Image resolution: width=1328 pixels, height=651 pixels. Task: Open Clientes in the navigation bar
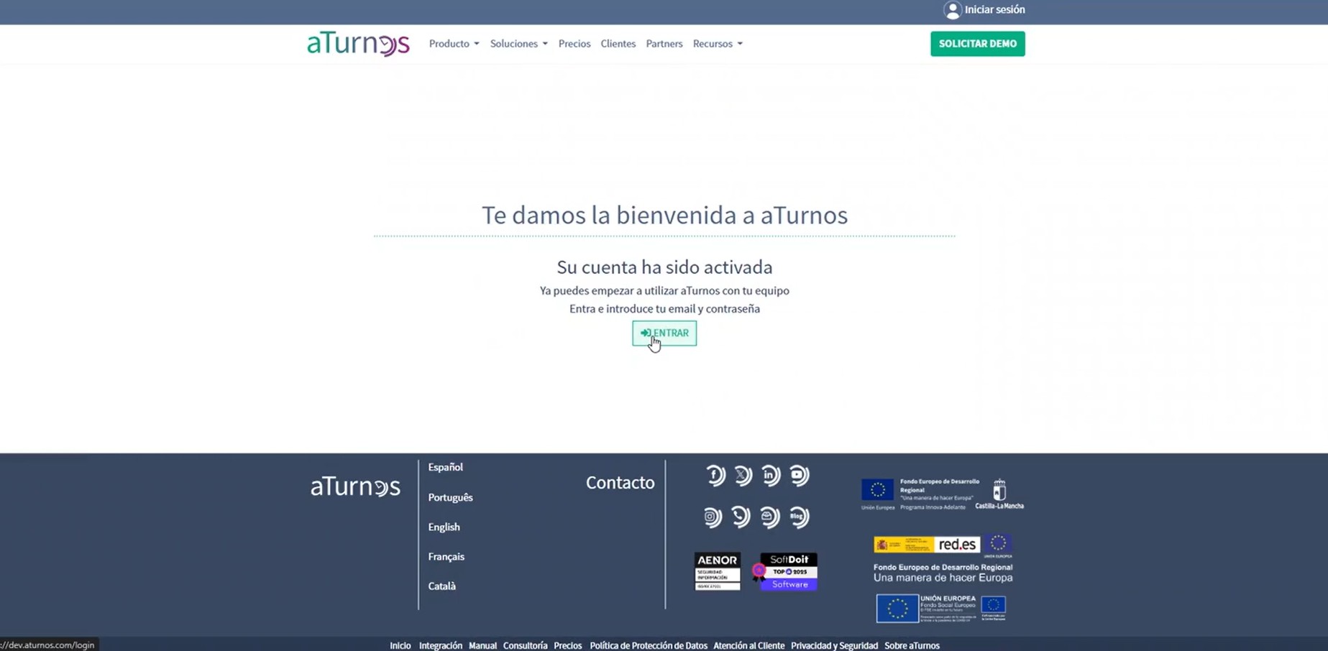point(618,44)
